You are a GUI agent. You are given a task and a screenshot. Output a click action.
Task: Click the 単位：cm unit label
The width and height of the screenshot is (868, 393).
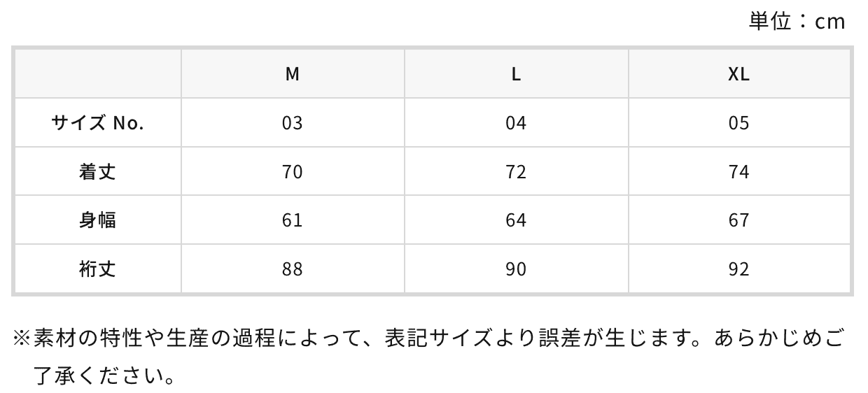797,22
